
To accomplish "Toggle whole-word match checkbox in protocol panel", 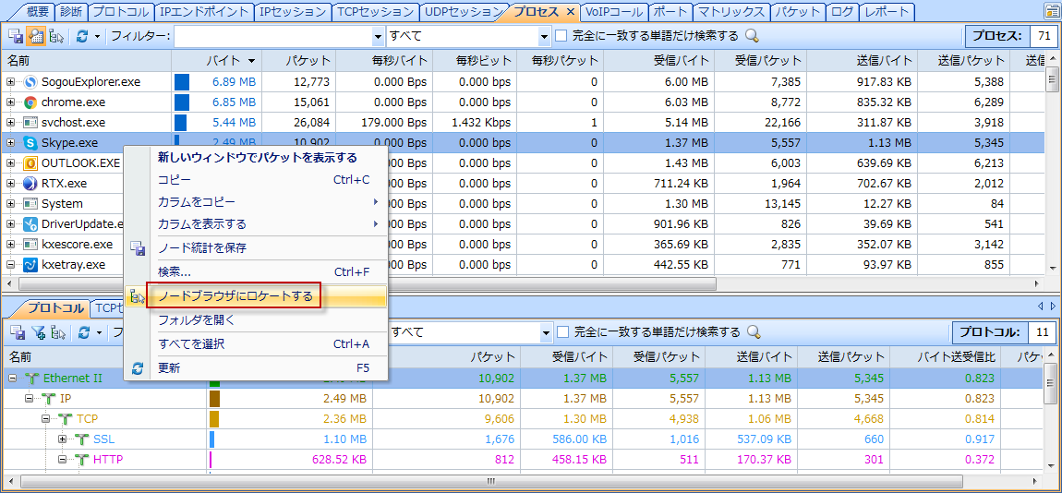I will click(562, 332).
